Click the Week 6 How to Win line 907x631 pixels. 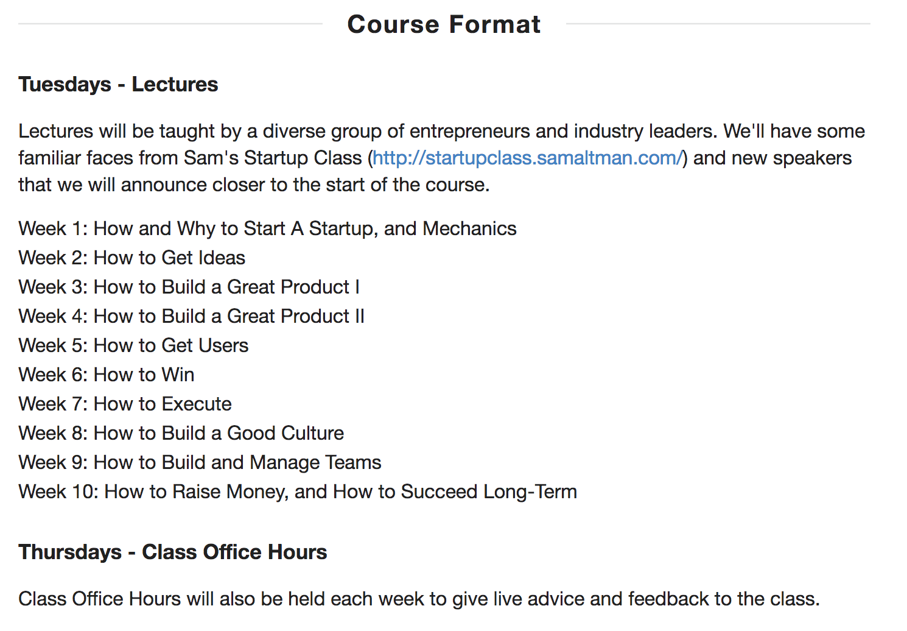click(107, 375)
